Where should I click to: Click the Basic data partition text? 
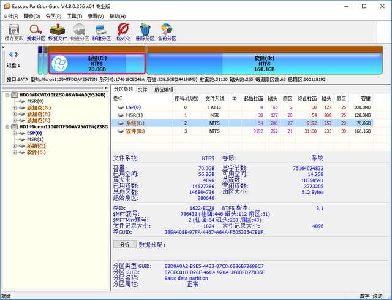pos(186,278)
